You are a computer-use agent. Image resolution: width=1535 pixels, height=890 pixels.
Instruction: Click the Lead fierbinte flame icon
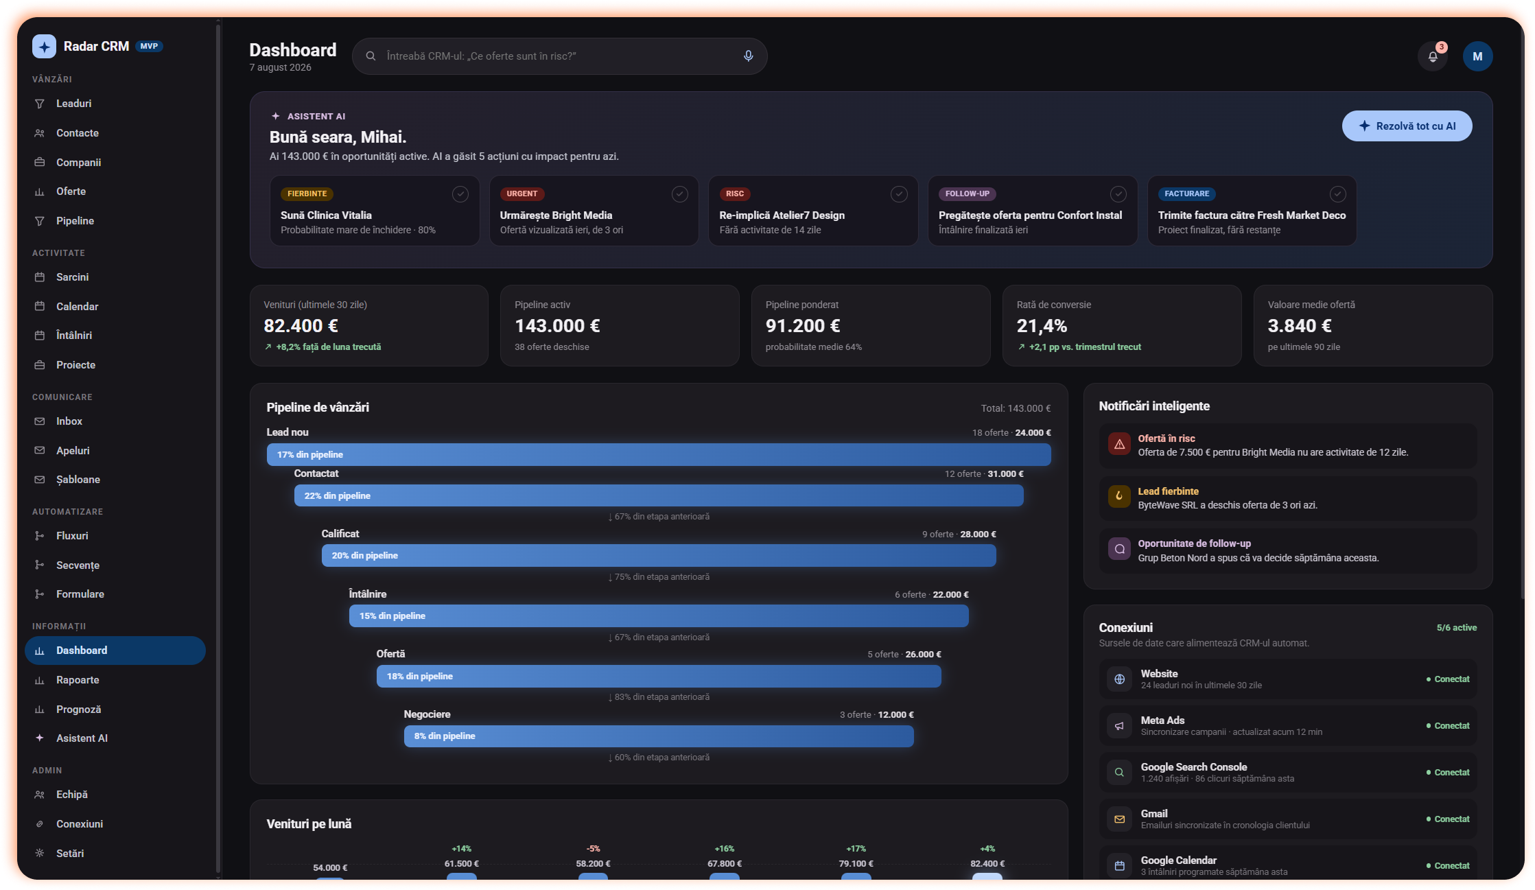(1119, 497)
